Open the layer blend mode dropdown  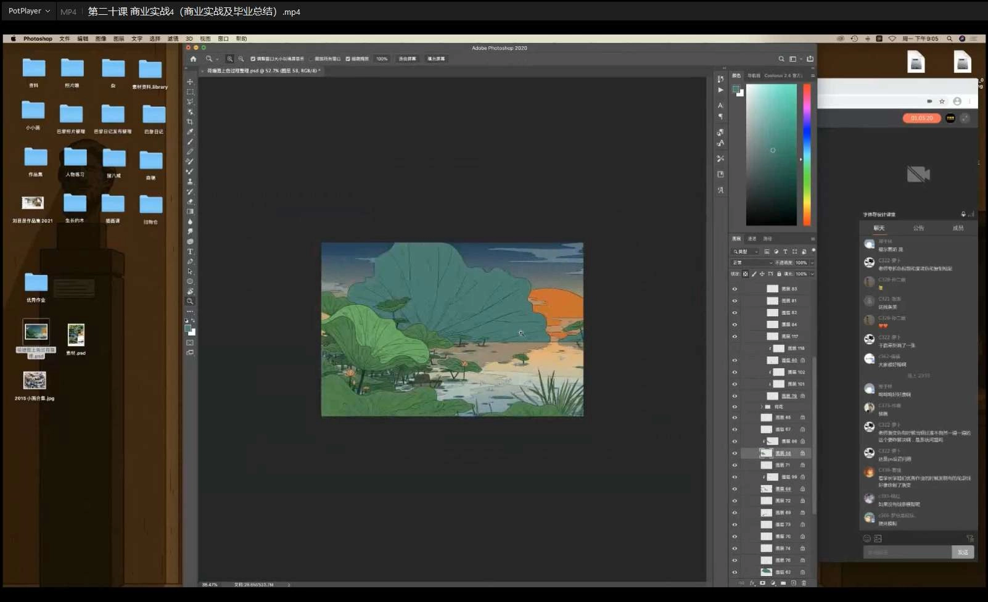tap(752, 263)
